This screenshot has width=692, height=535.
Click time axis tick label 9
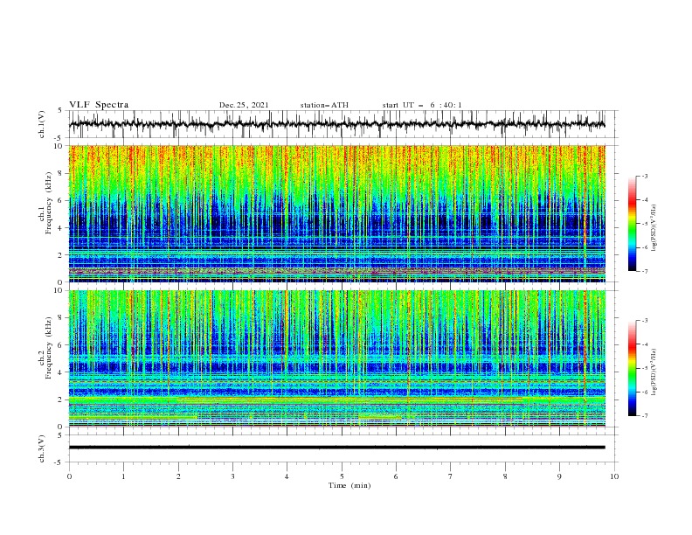coord(559,476)
